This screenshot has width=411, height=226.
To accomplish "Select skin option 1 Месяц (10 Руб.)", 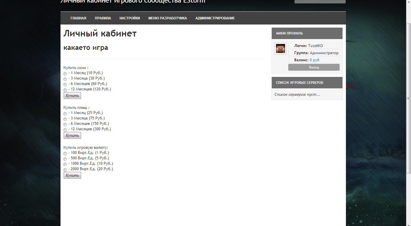I will pyautogui.click(x=65, y=74).
